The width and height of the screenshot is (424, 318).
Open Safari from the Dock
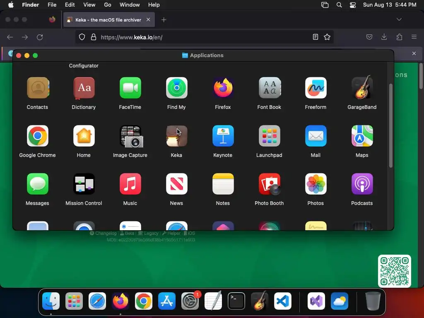(x=97, y=301)
